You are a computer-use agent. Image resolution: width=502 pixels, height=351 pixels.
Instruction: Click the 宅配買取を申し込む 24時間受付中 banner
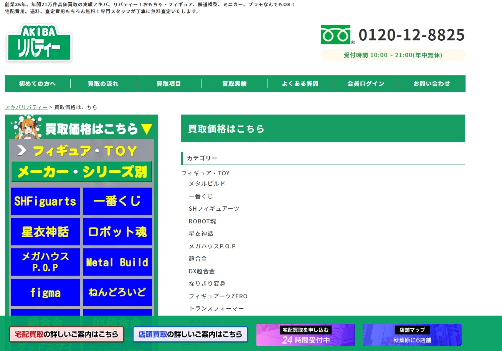(x=305, y=335)
